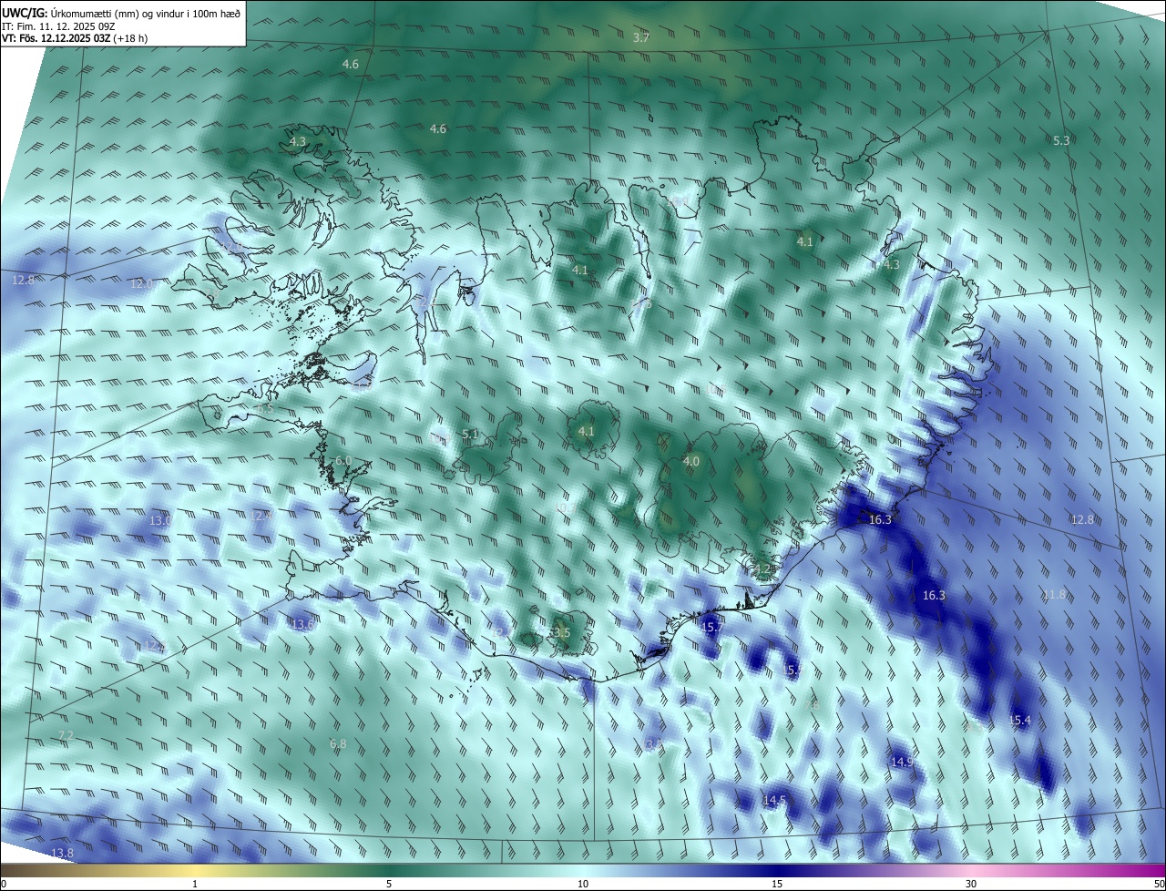Click the 'VT: Fös. 12.12.2025 03Z (+18 h)' line
This screenshot has width=1166, height=891.
pyautogui.click(x=75, y=38)
